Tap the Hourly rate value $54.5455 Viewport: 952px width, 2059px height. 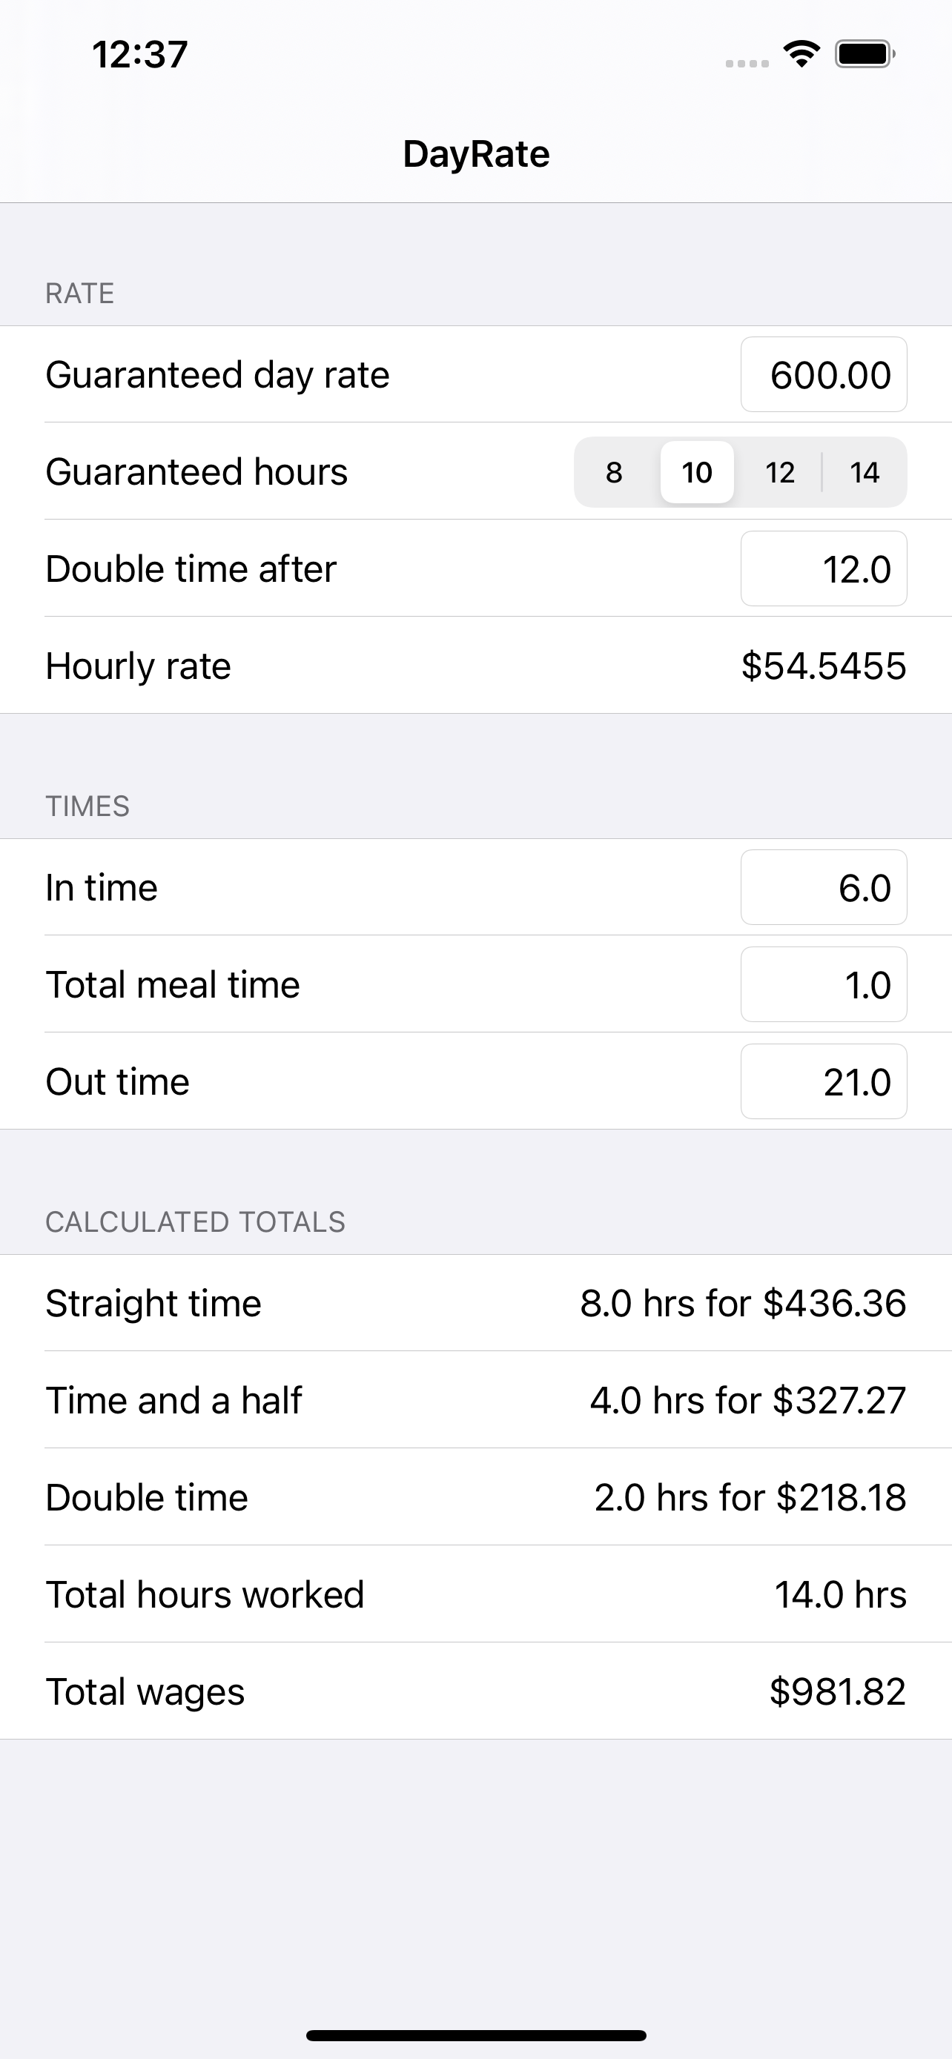point(823,666)
